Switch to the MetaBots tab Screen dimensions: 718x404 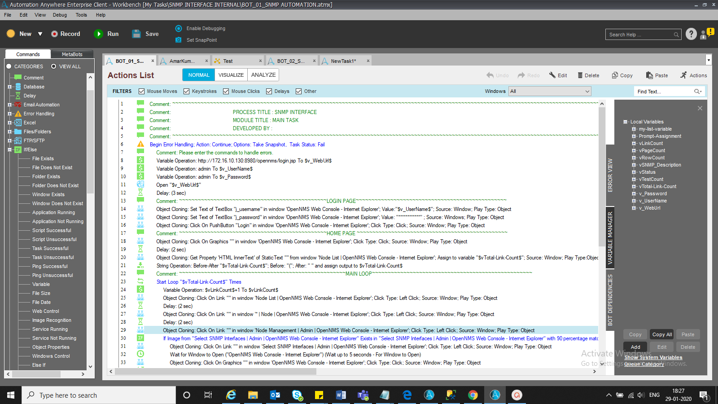coord(72,54)
